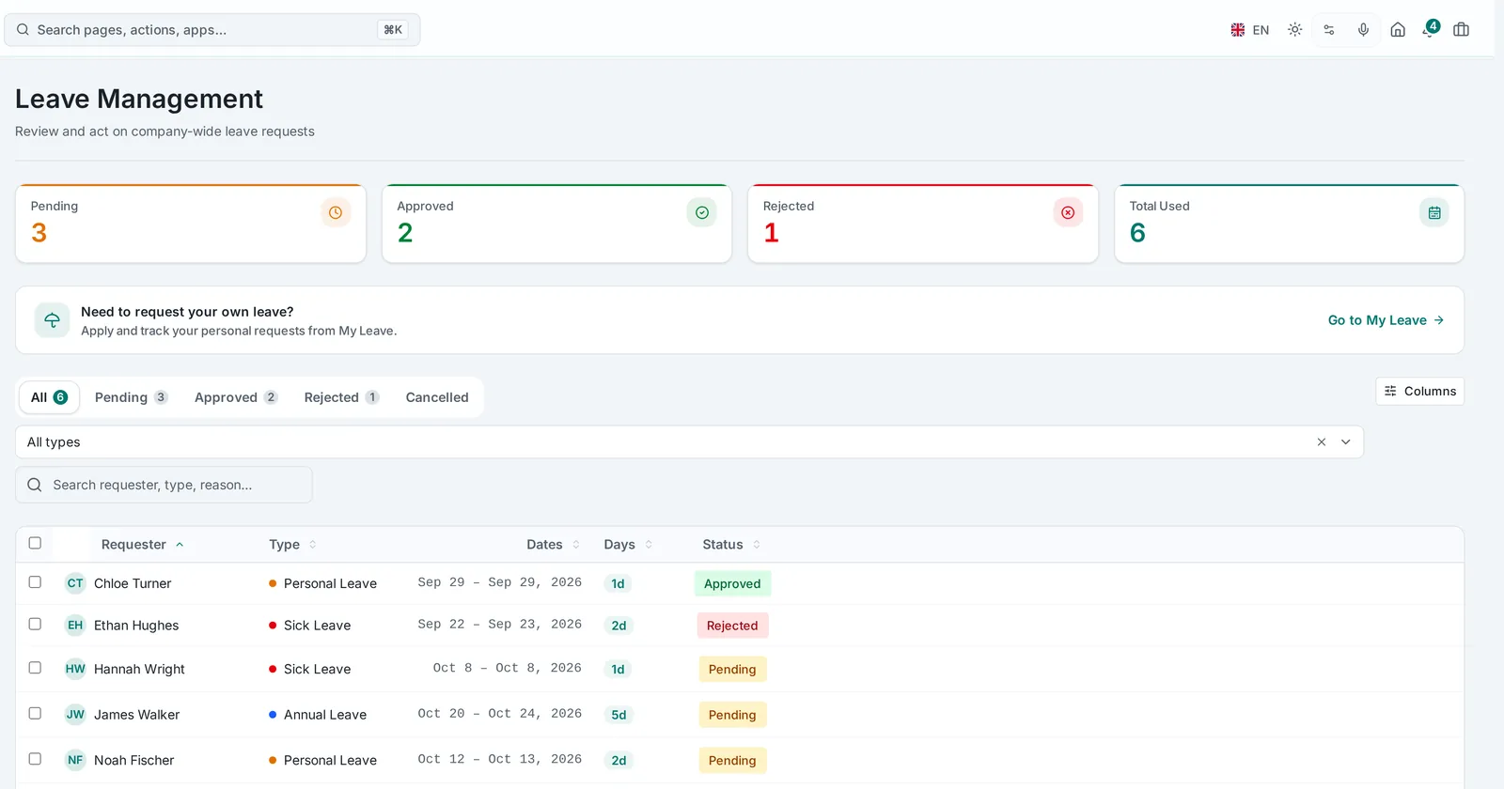Select Ethan Hughes's row checkbox
Viewport: 1504px width, 789px height.
pos(35,624)
